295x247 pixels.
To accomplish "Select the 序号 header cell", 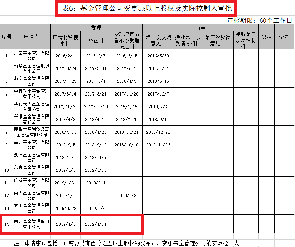I will [7, 37].
